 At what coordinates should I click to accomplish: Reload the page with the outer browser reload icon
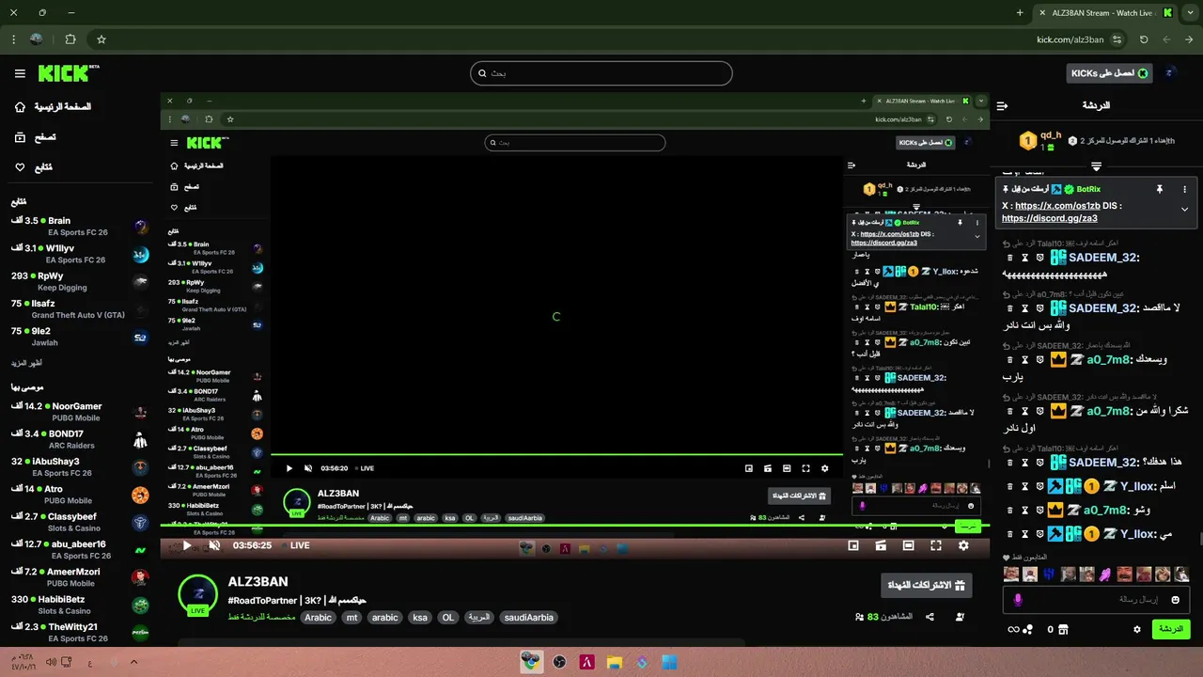click(x=1144, y=39)
